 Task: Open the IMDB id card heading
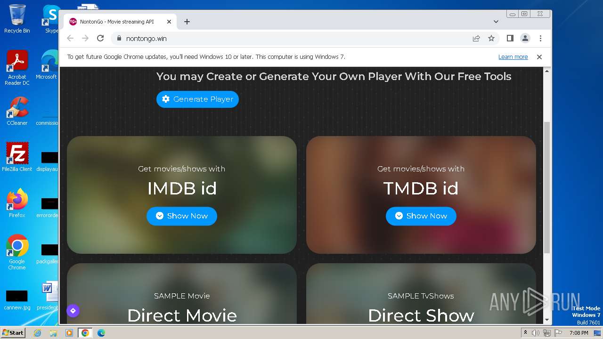pyautogui.click(x=182, y=188)
